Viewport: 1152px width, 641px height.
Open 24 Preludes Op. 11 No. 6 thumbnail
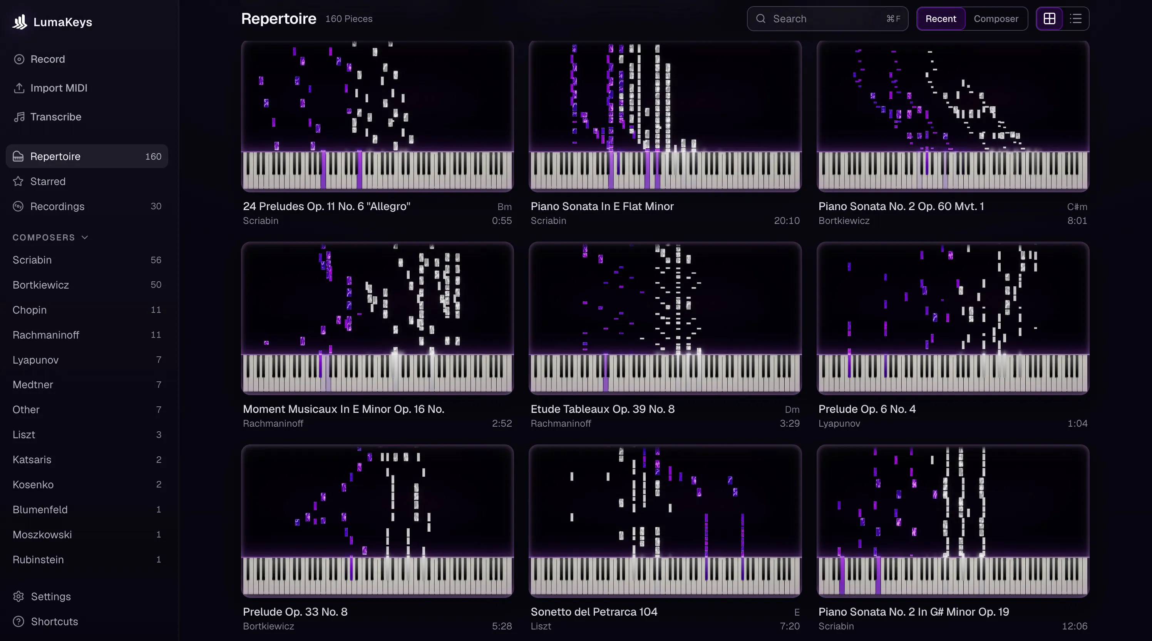pos(377,116)
